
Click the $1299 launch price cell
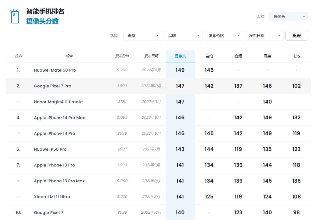point(122,70)
